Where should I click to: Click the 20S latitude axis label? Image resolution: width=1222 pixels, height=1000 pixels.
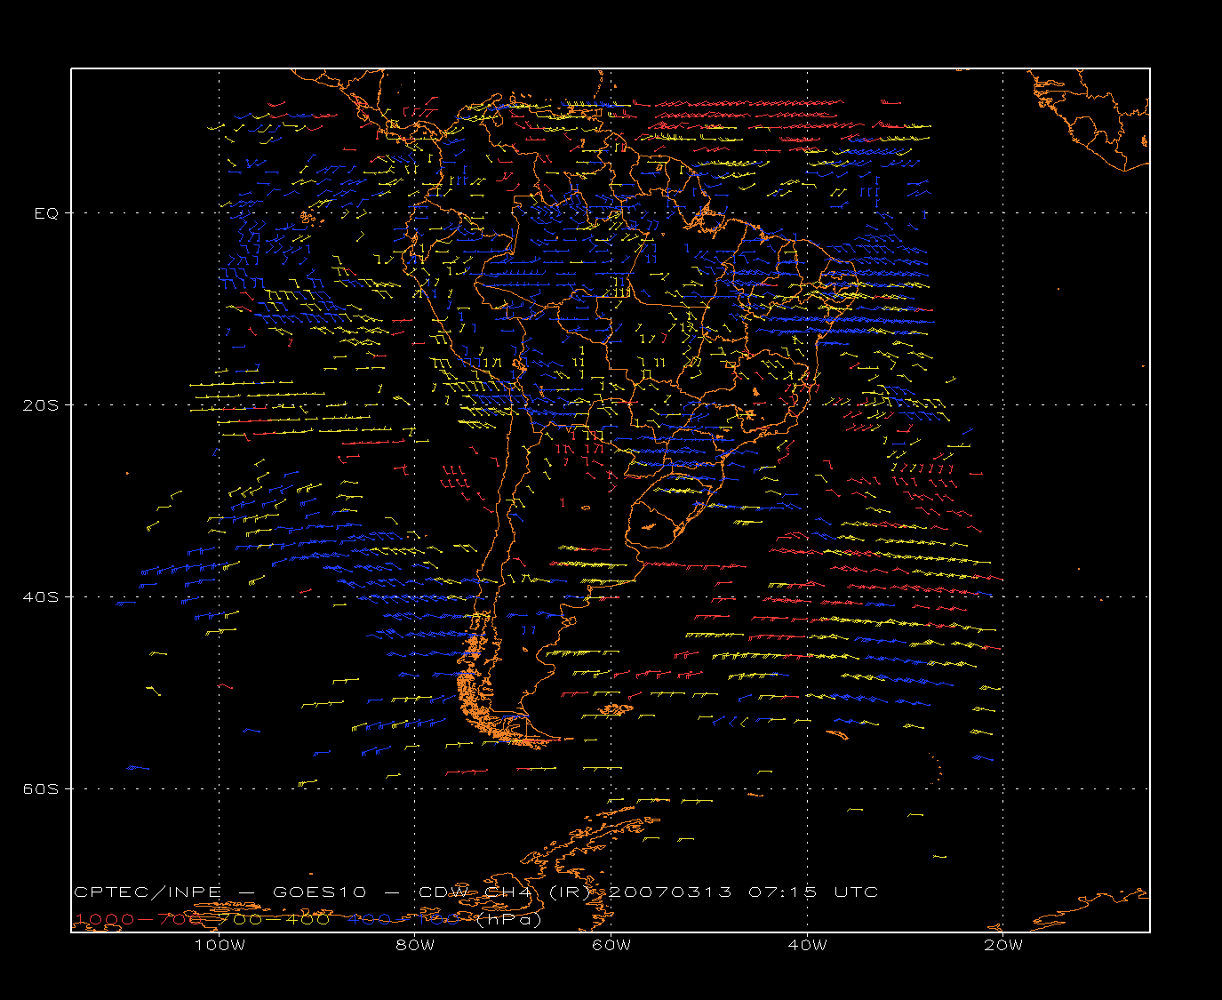39,405
